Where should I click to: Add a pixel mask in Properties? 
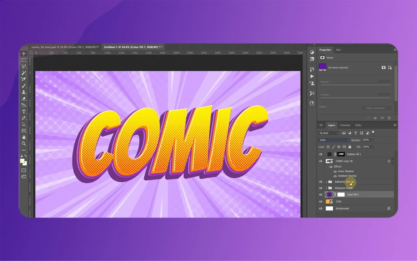pyautogui.click(x=384, y=68)
